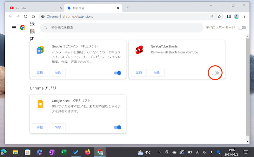
Task: Show hidden system tray icons
Action: click(159, 152)
